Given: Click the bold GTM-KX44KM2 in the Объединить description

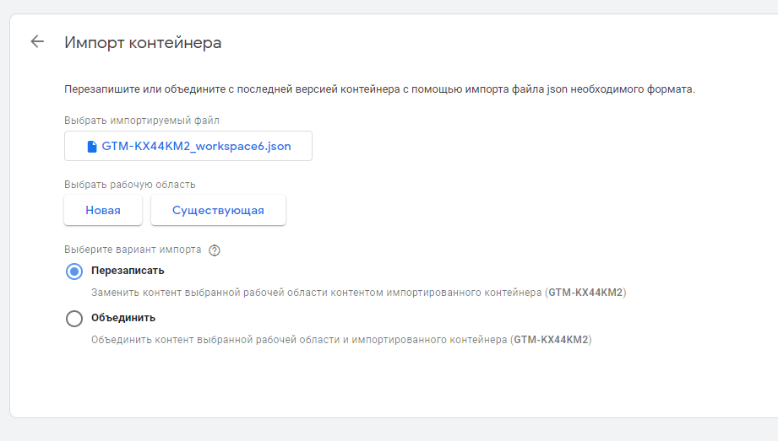Looking at the screenshot, I should pyautogui.click(x=551, y=340).
